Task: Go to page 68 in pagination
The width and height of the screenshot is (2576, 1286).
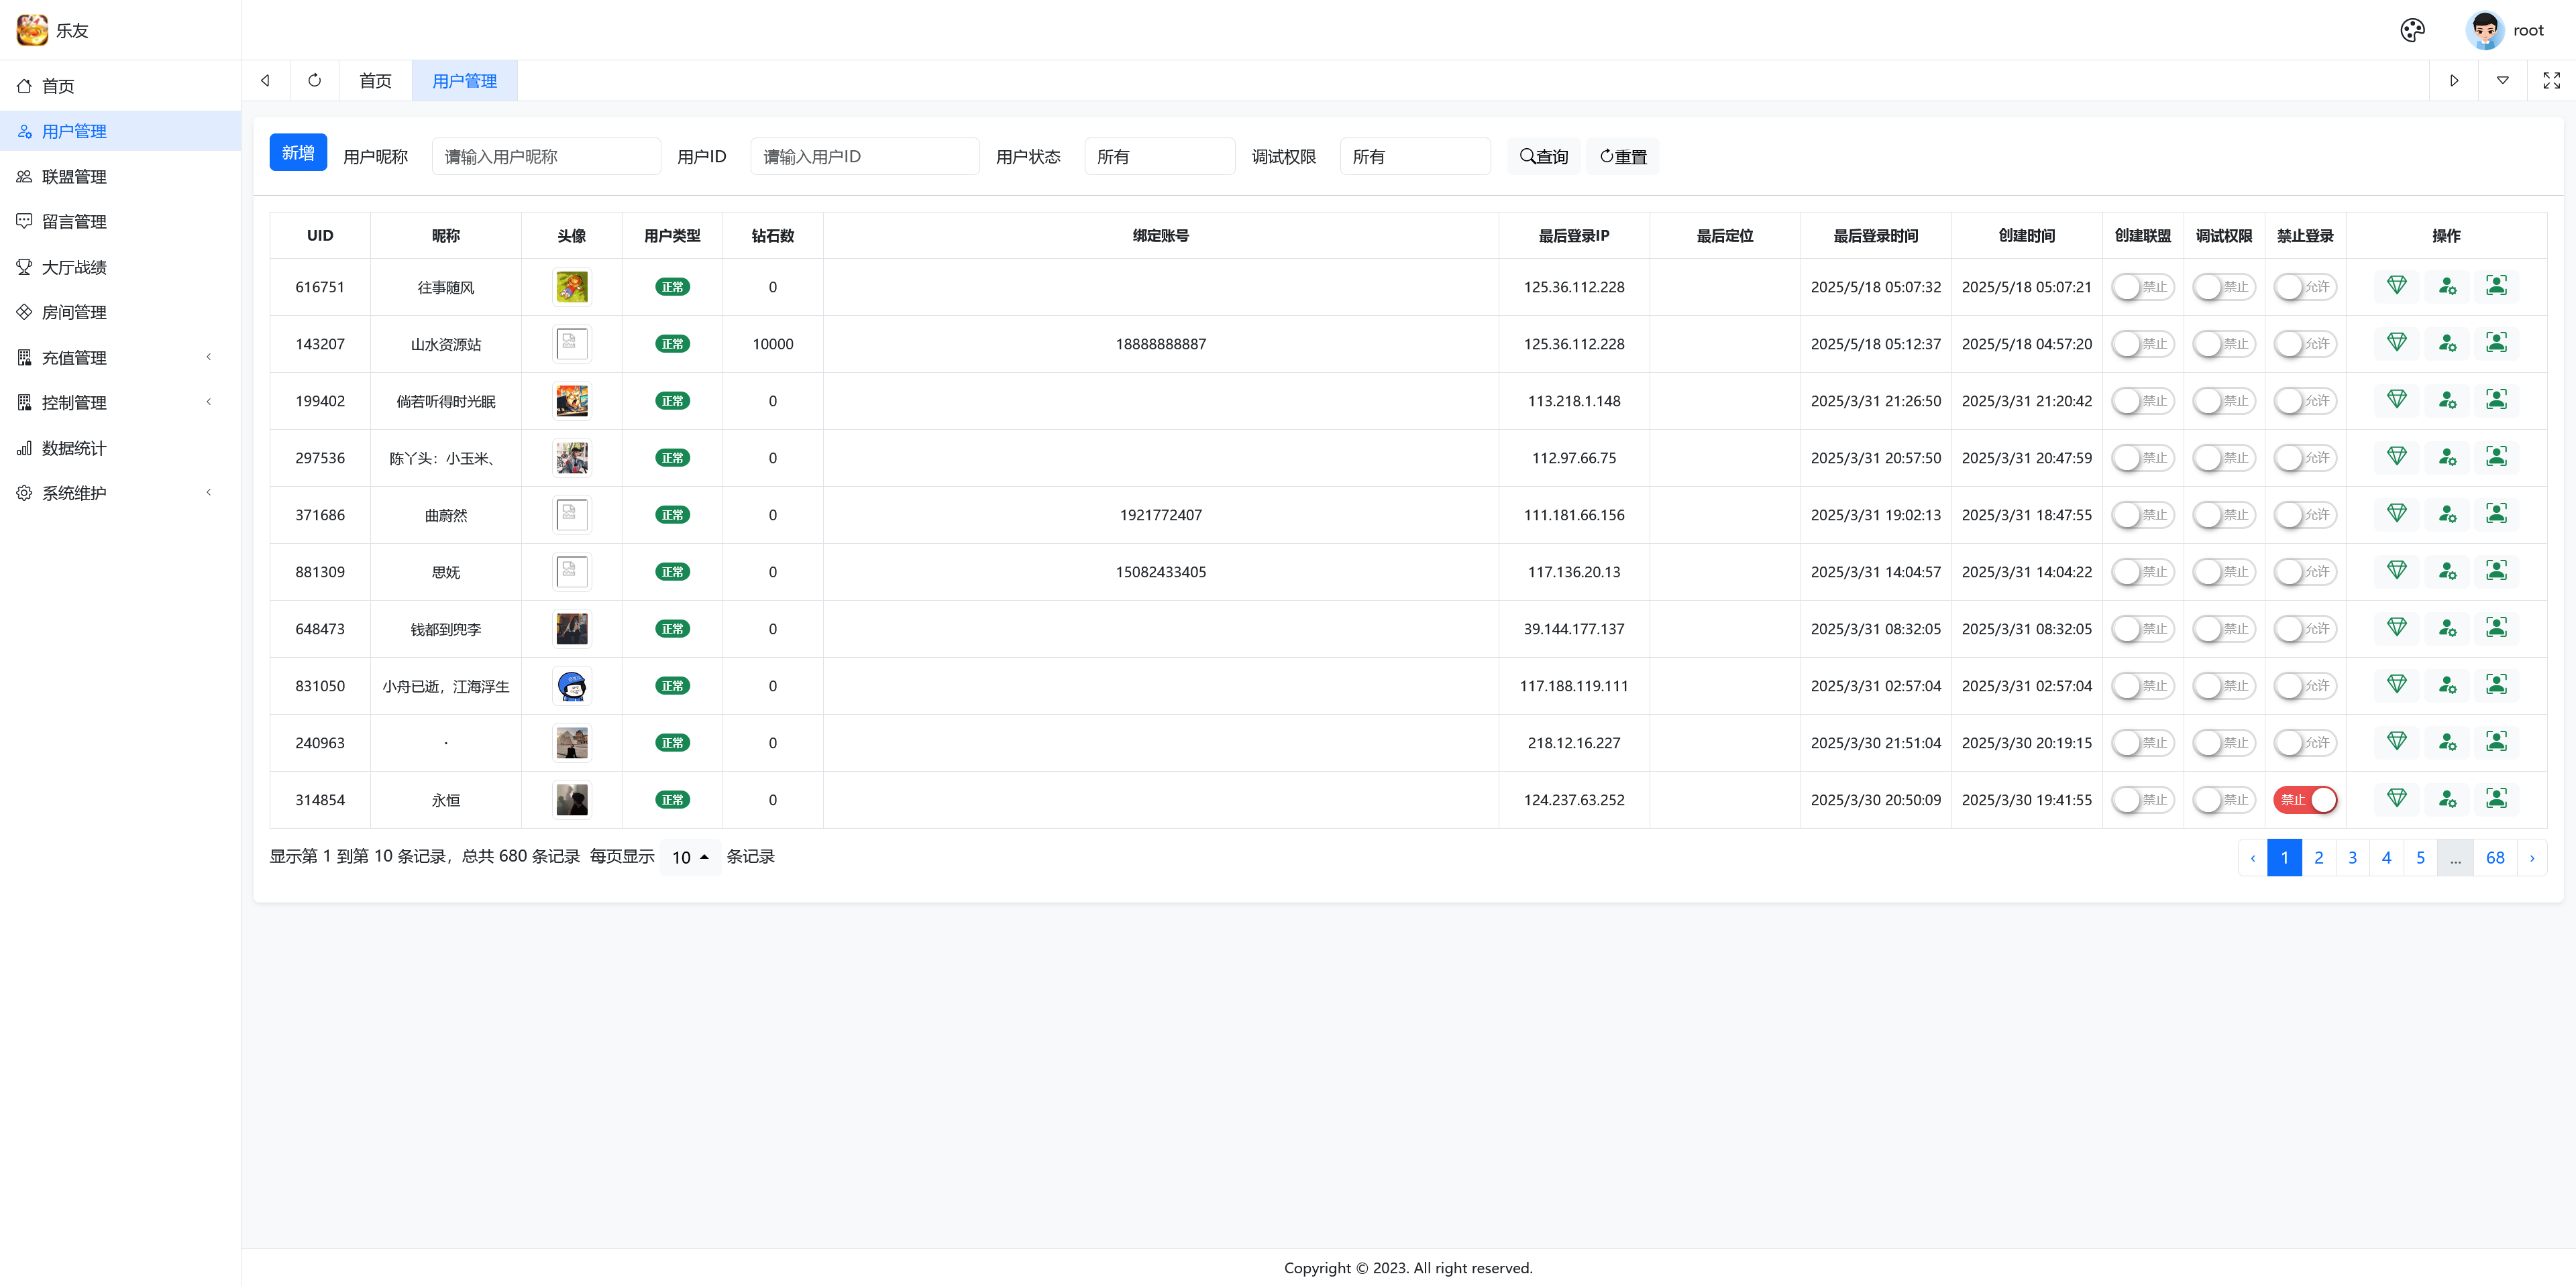Action: click(x=2494, y=858)
